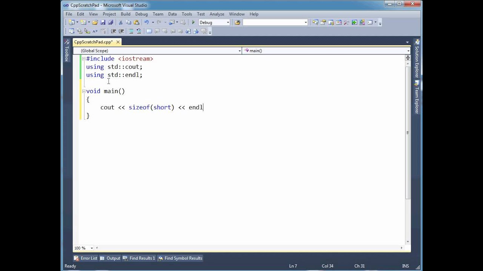Click the Display Word Completion icon
Screen dimensions: 483x271
[x=95, y=31]
